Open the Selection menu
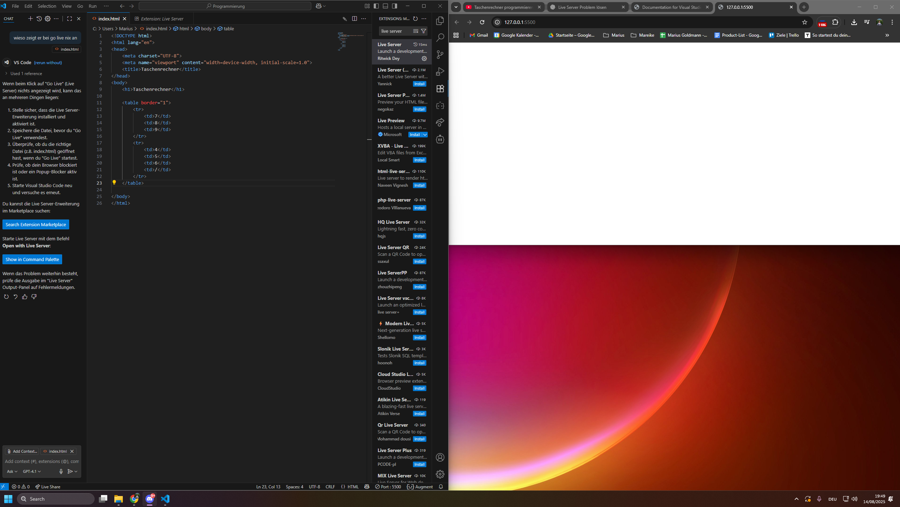The height and width of the screenshot is (507, 900). tap(47, 6)
